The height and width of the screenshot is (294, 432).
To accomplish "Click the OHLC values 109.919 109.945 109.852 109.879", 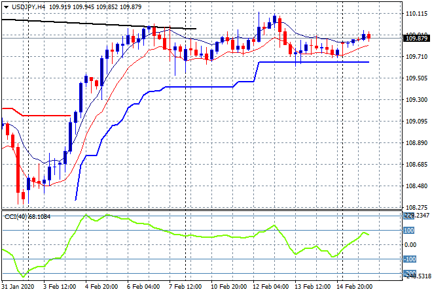I will click(96, 7).
